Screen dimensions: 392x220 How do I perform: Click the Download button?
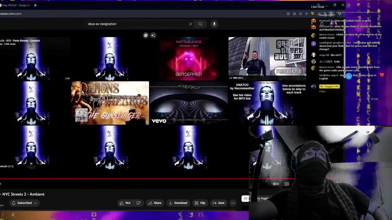pyautogui.click(x=178, y=203)
